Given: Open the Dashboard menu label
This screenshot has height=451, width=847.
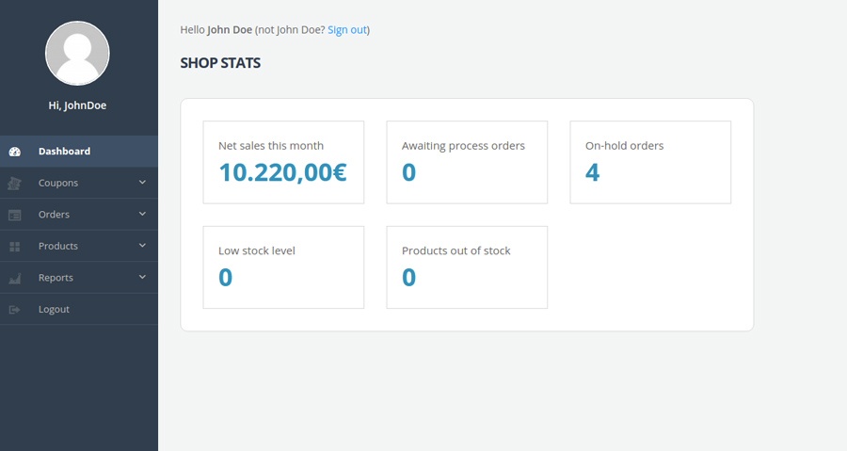Looking at the screenshot, I should point(64,152).
